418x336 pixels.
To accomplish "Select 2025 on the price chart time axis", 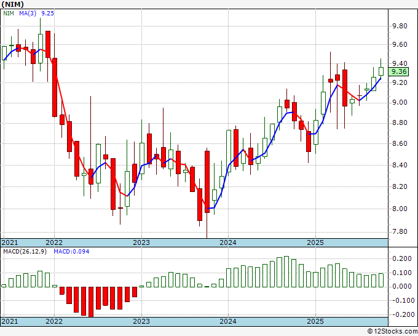I will 315,242.
